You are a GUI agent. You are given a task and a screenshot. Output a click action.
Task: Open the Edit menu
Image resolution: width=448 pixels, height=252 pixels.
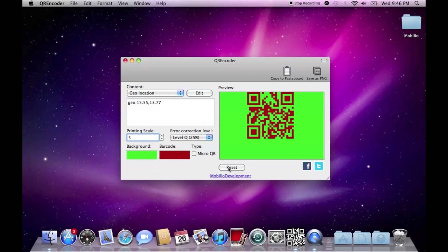click(87, 3)
